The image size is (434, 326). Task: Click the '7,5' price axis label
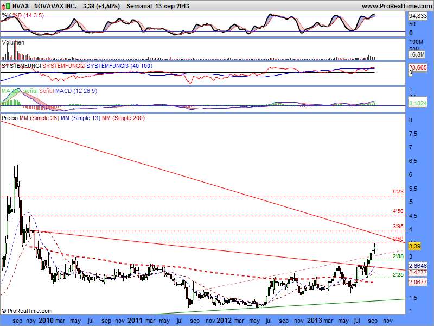(413, 134)
